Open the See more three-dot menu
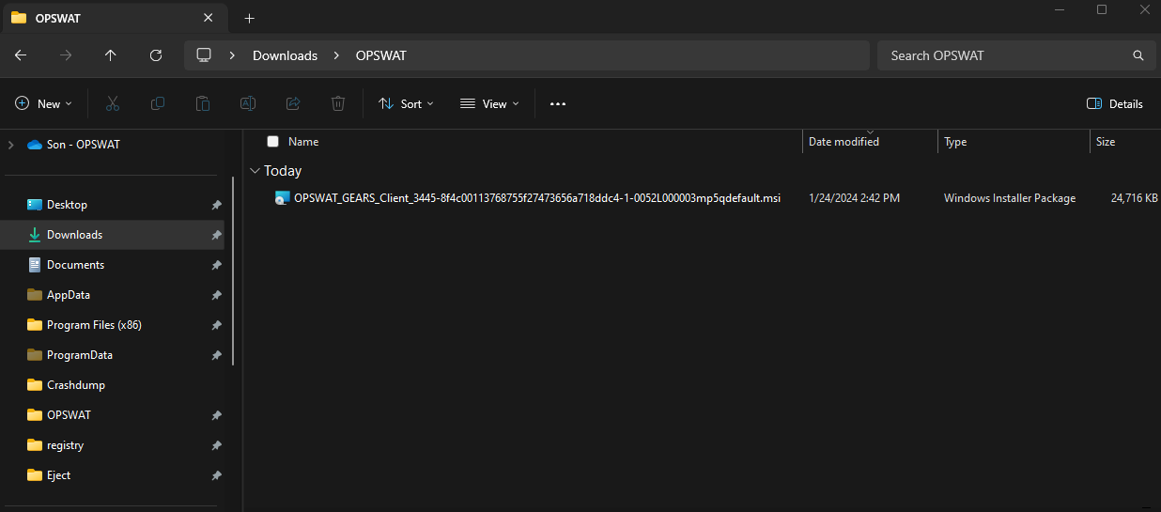This screenshot has width=1161, height=512. (558, 103)
